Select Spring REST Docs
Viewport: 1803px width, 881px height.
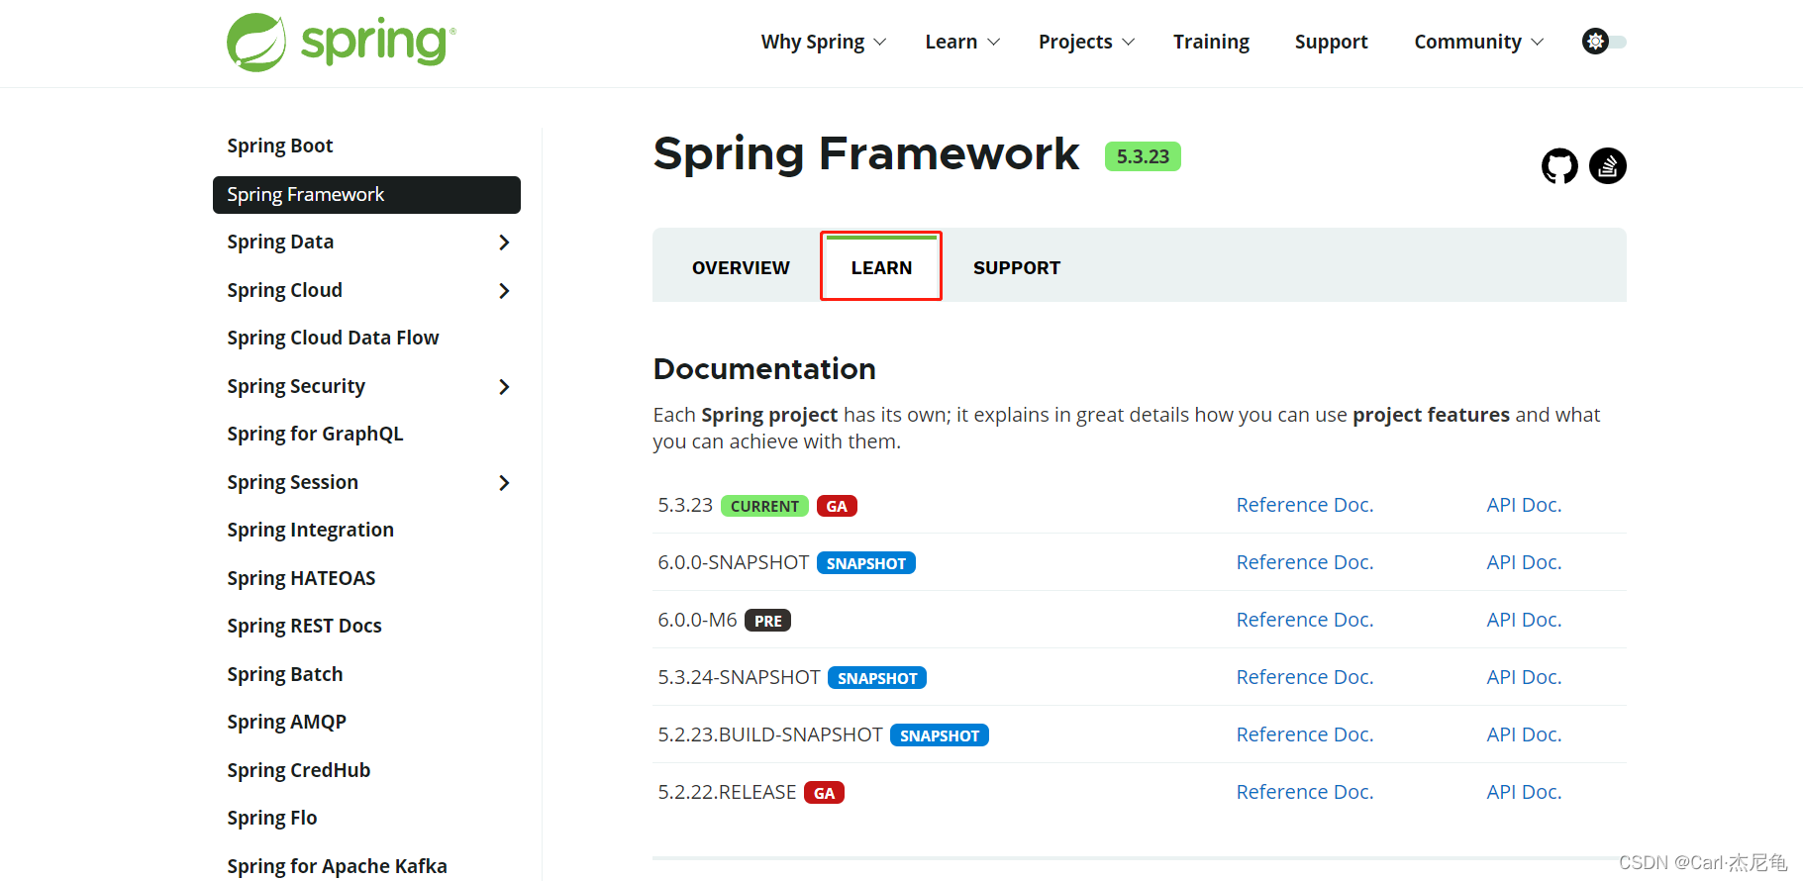click(x=304, y=626)
